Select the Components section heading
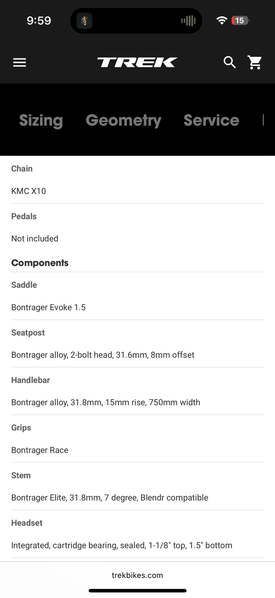The height and width of the screenshot is (598, 275). [x=40, y=263]
